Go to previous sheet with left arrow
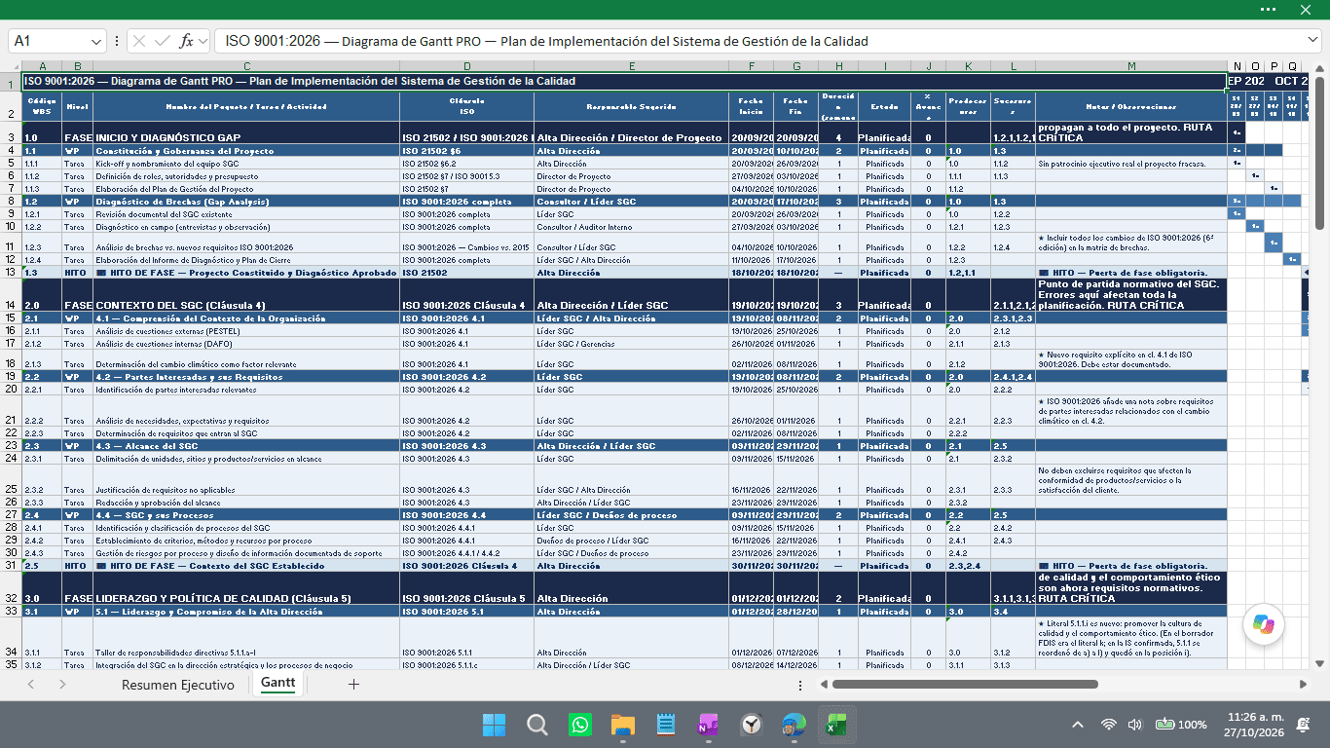Image resolution: width=1330 pixels, height=748 pixels. point(31,685)
